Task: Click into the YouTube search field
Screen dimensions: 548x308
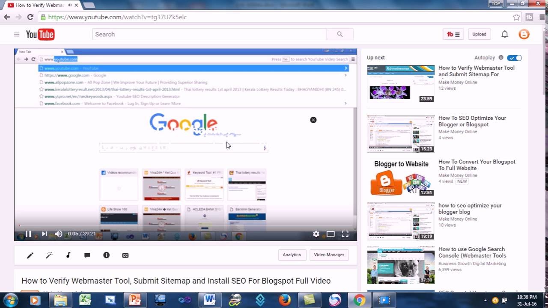Action: pos(210,34)
